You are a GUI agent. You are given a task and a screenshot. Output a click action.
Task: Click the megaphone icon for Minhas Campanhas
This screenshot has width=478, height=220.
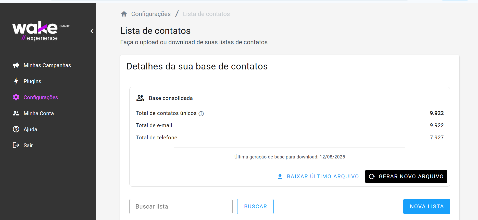tap(16, 65)
